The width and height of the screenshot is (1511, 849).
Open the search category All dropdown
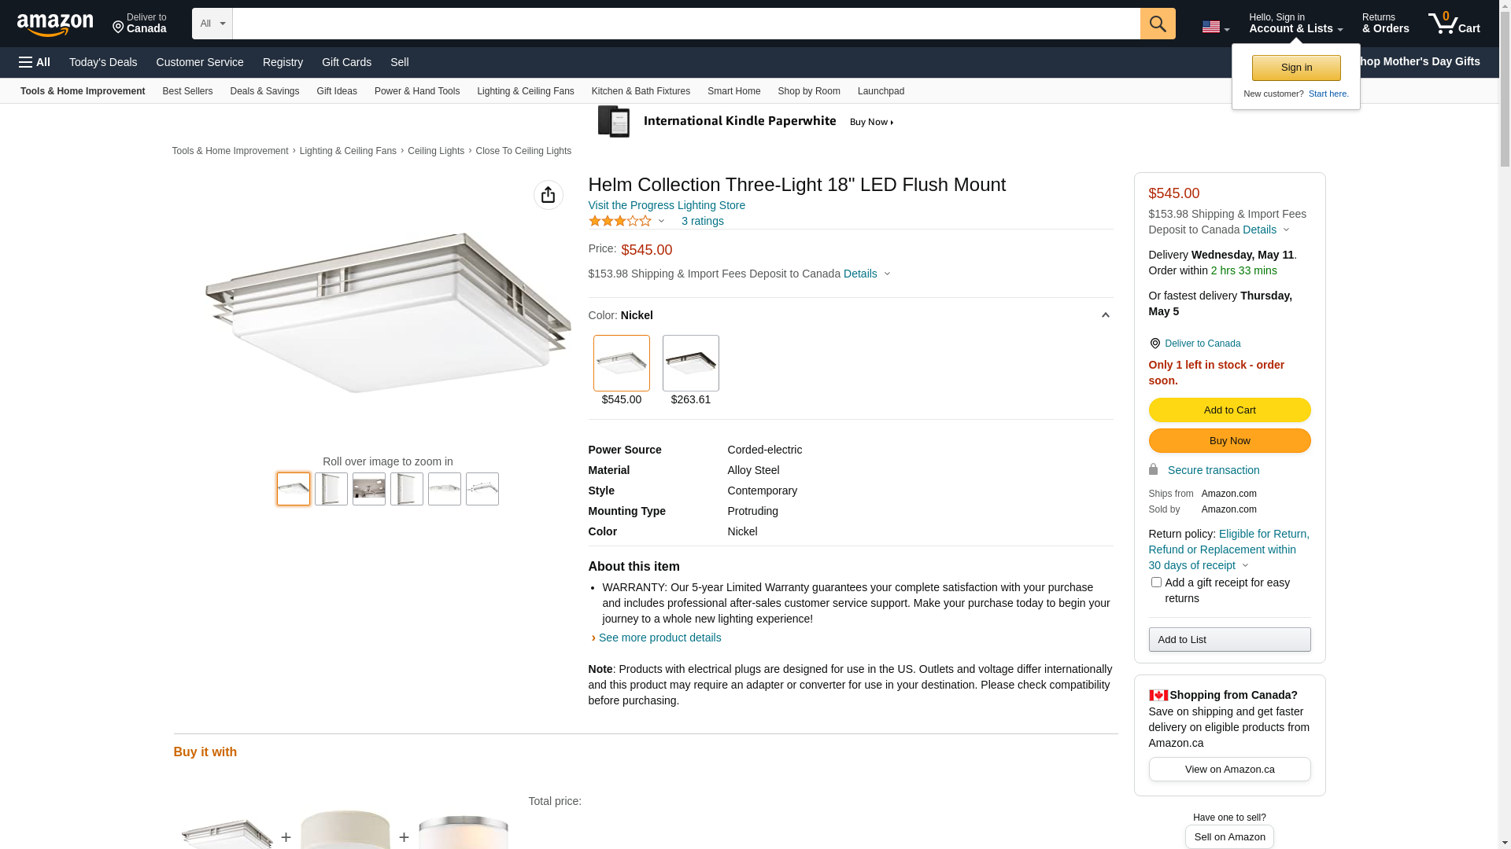point(212,24)
